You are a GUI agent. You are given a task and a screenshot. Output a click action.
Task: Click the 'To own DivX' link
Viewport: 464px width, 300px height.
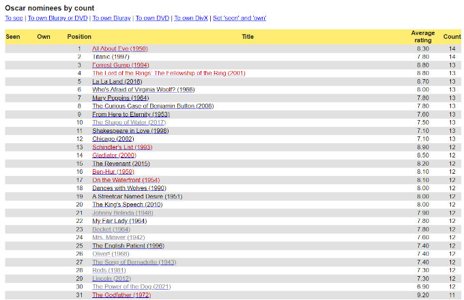[x=191, y=18]
